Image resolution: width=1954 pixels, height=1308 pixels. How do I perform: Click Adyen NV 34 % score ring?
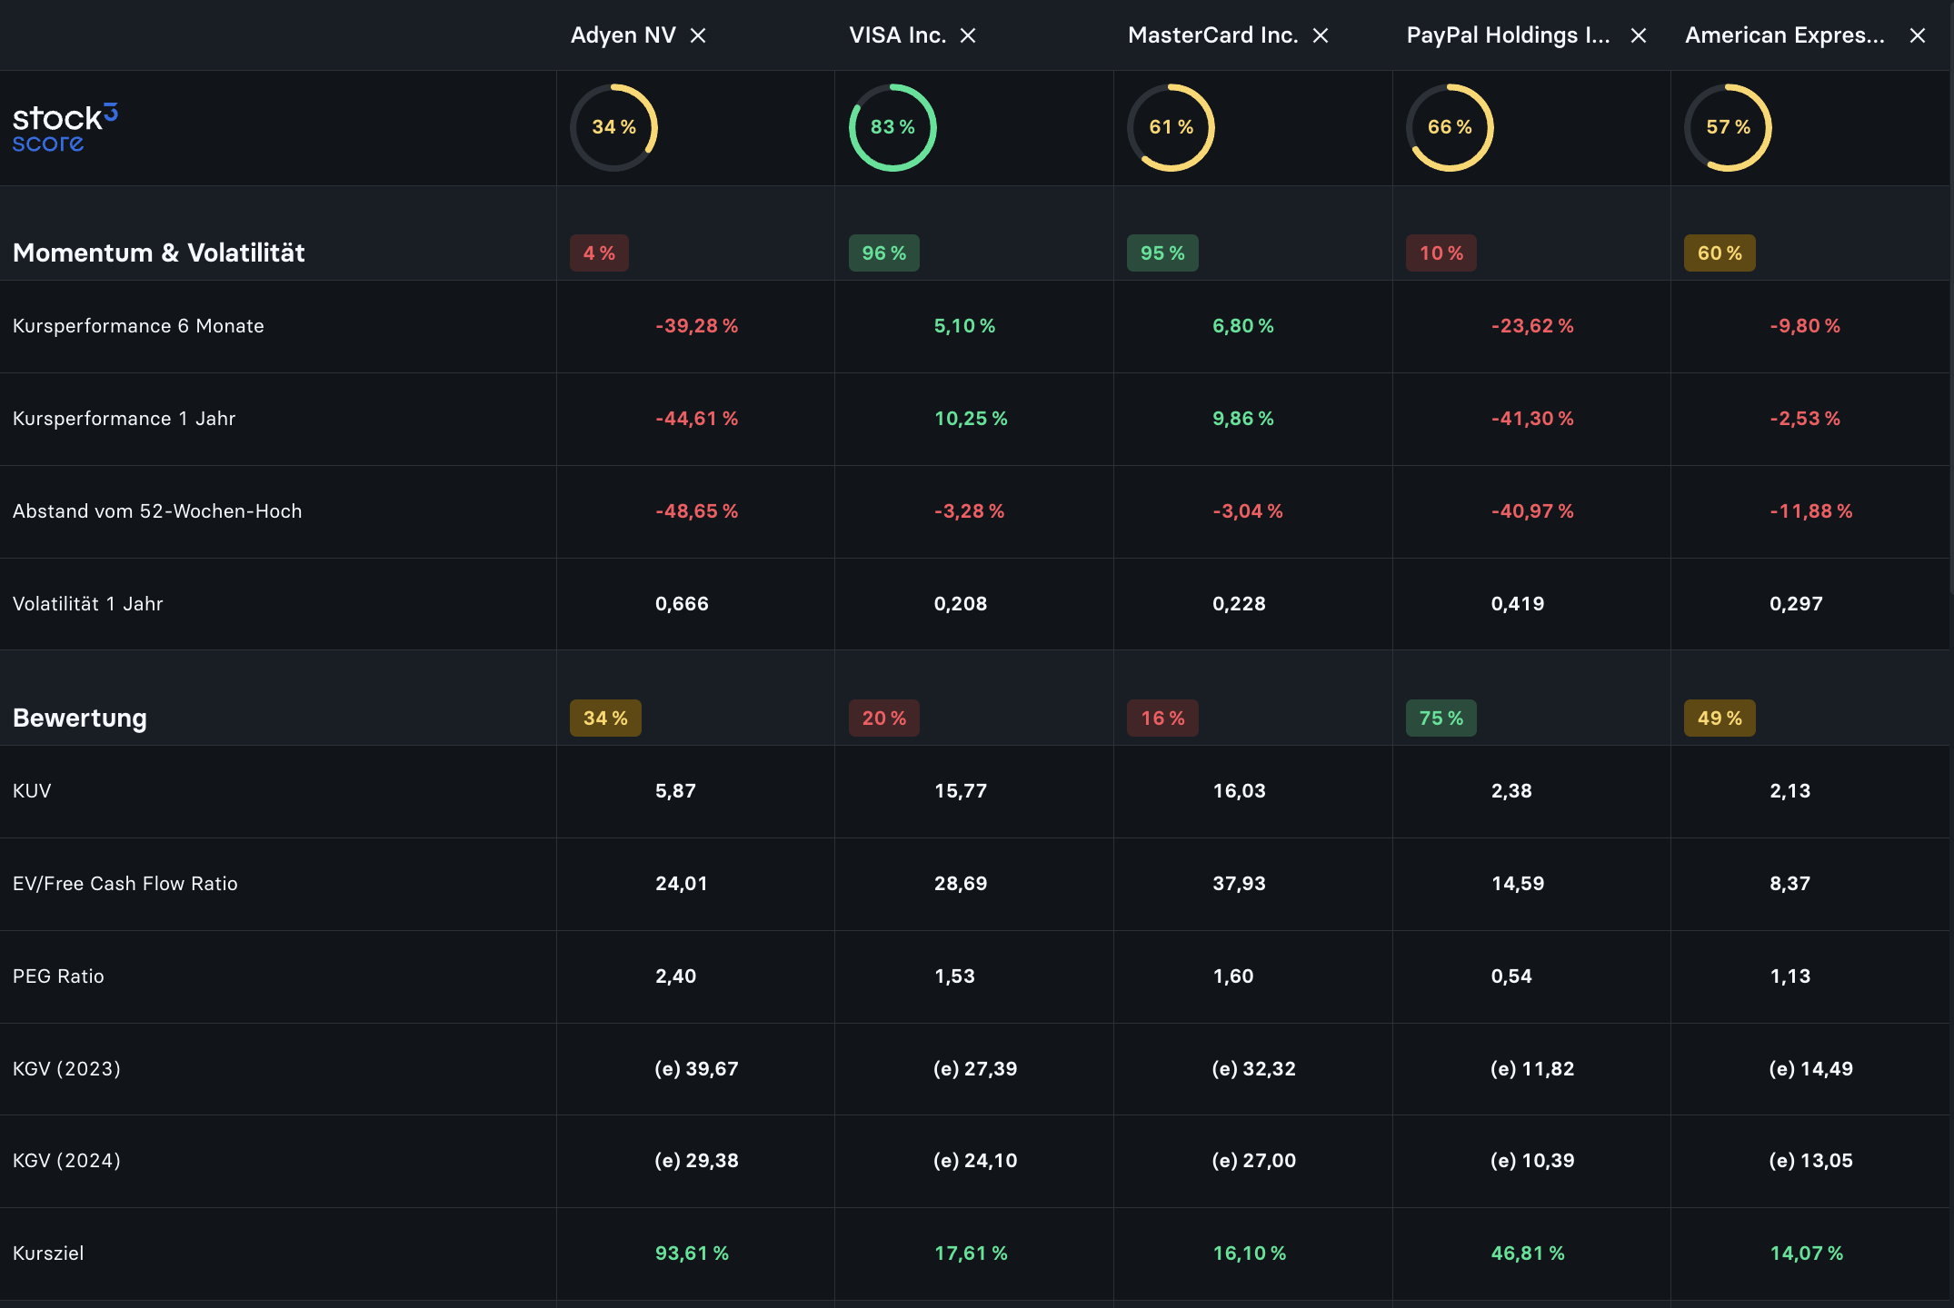pos(614,128)
